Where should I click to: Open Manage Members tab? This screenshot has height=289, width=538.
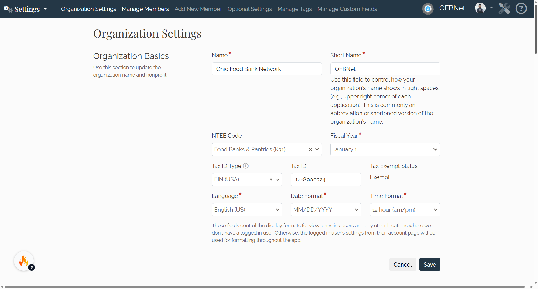[145, 9]
